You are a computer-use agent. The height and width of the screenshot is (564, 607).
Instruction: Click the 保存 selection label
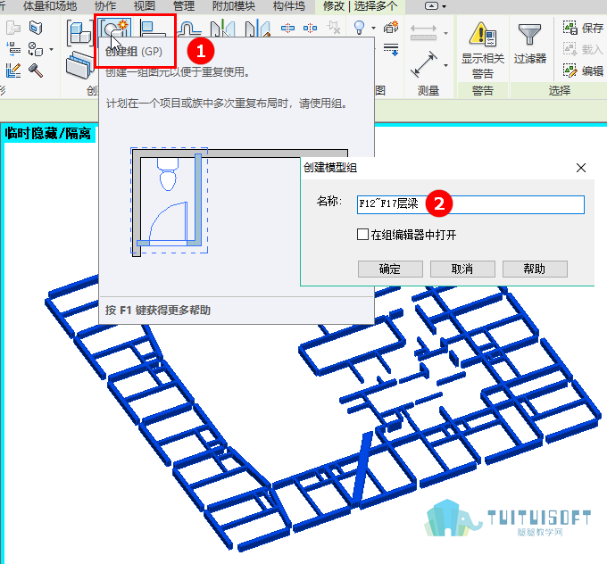tap(593, 28)
